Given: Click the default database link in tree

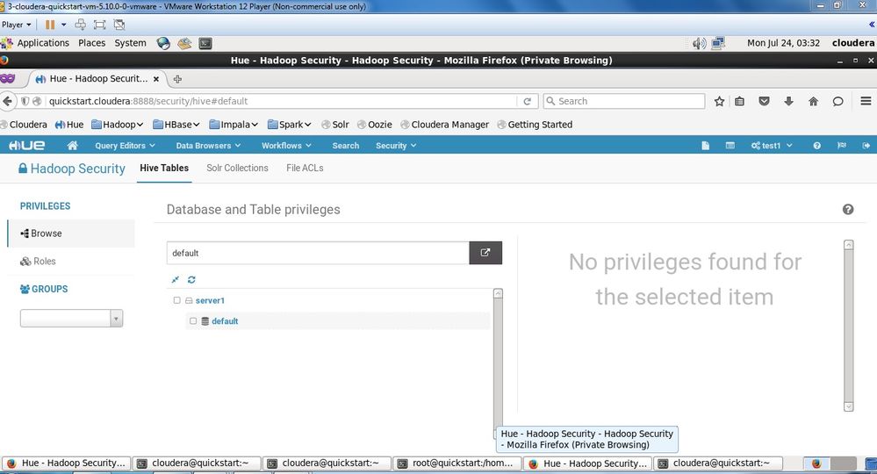Looking at the screenshot, I should point(225,321).
